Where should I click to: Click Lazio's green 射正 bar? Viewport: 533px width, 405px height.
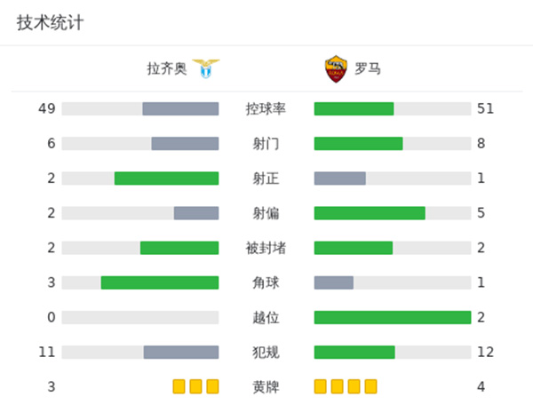pos(166,179)
